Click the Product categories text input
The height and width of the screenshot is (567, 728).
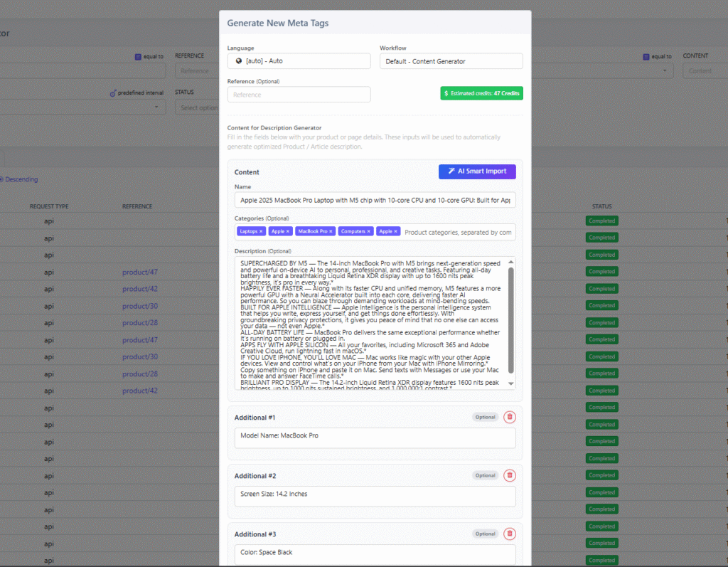(457, 232)
